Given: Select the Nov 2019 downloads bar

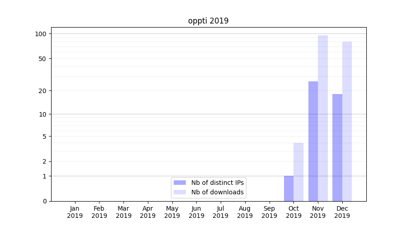Looking at the screenshot, I should pos(323,118).
